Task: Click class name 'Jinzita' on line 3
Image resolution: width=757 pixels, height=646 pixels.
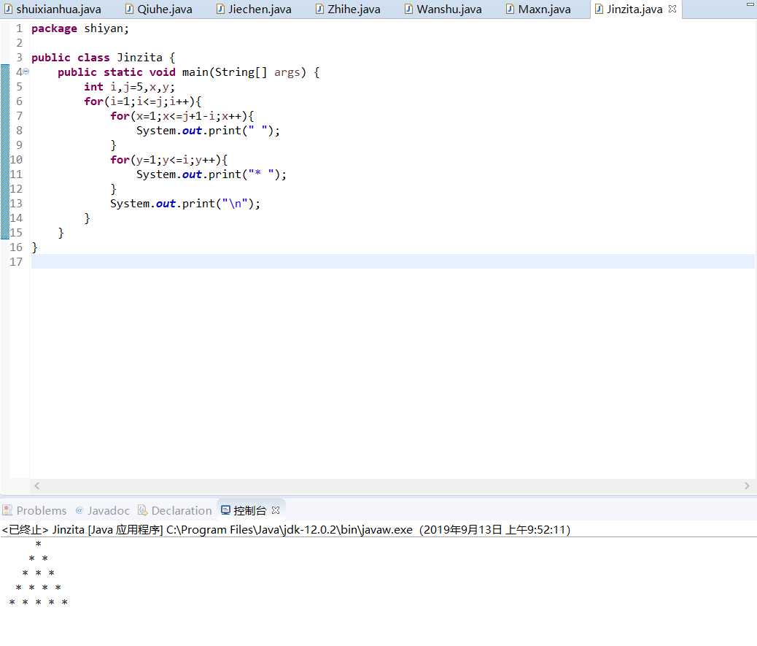Action: (x=139, y=58)
